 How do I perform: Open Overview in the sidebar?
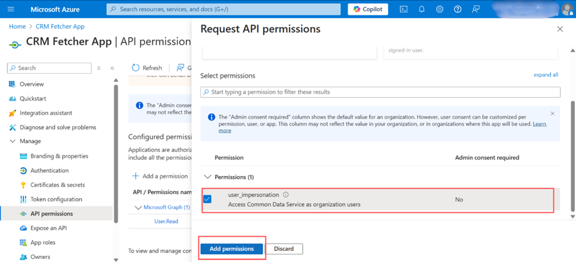coord(31,84)
